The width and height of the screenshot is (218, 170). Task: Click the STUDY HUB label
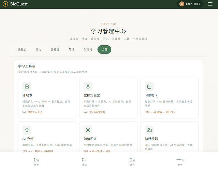pyautogui.click(x=108, y=24)
